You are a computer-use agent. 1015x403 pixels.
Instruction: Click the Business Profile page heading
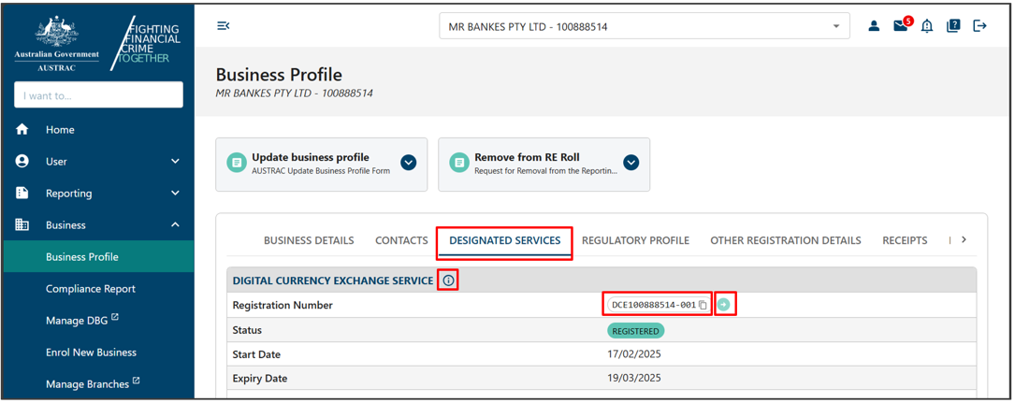(279, 75)
